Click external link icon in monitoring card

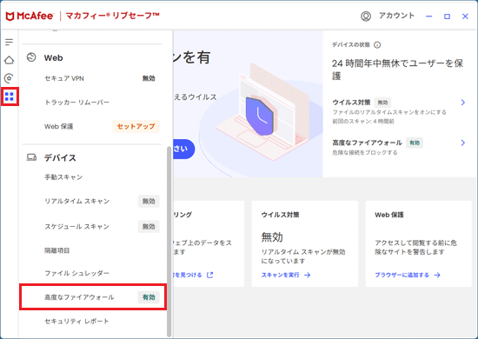click(x=209, y=275)
